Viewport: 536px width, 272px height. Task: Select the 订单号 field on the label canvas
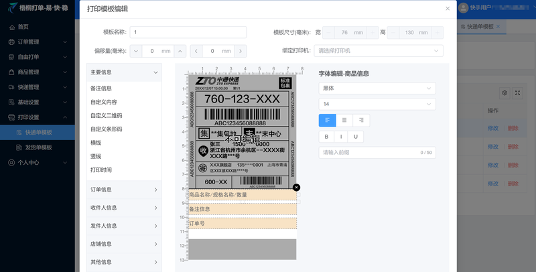243,223
